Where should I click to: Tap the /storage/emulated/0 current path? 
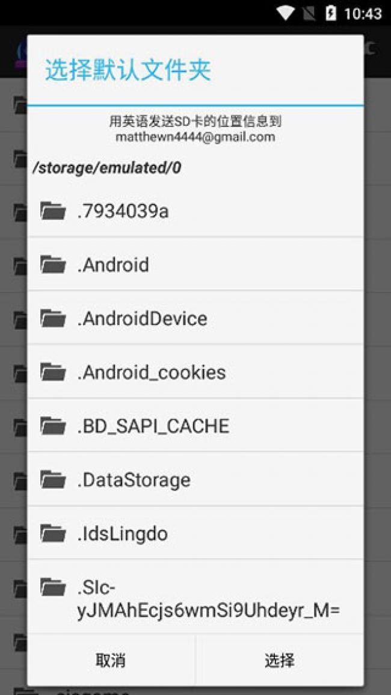coord(106,168)
